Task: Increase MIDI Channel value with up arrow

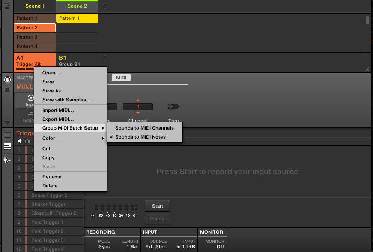Action: pos(138,101)
